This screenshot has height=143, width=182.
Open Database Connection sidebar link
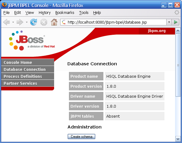pos(28,69)
